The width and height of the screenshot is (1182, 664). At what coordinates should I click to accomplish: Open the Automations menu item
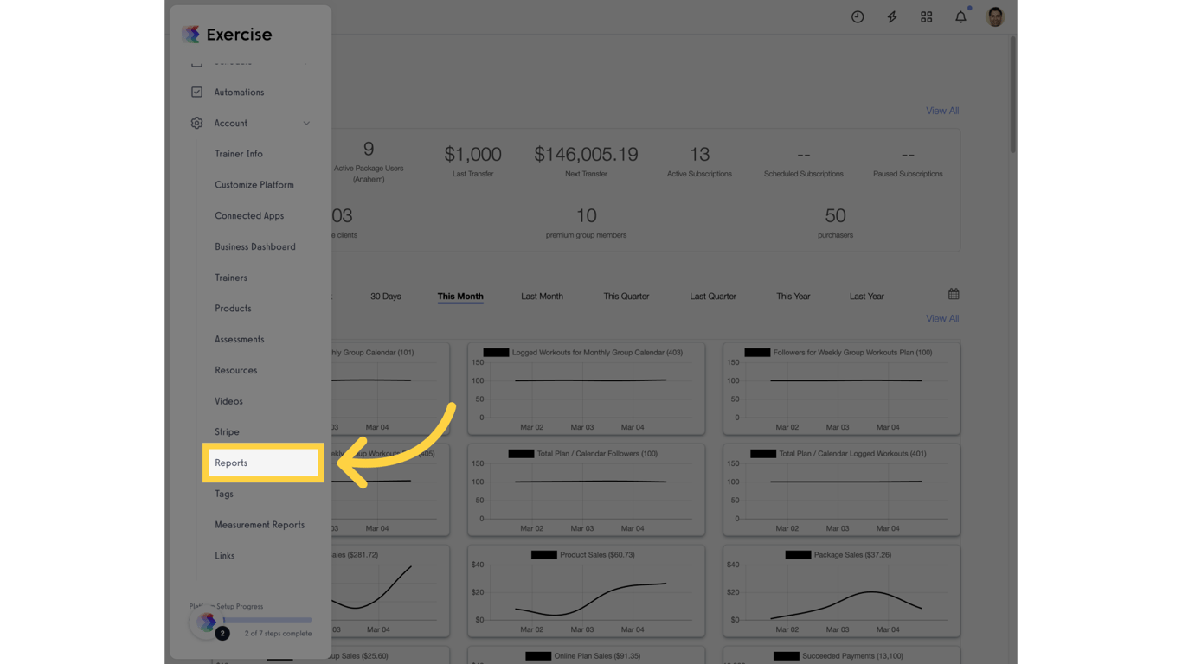[239, 93]
